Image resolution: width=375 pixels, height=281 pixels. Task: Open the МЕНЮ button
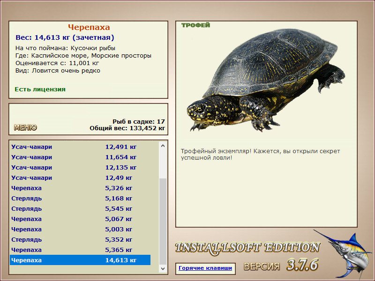pos(25,127)
